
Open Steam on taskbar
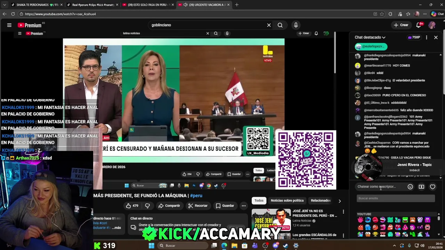[285, 245]
